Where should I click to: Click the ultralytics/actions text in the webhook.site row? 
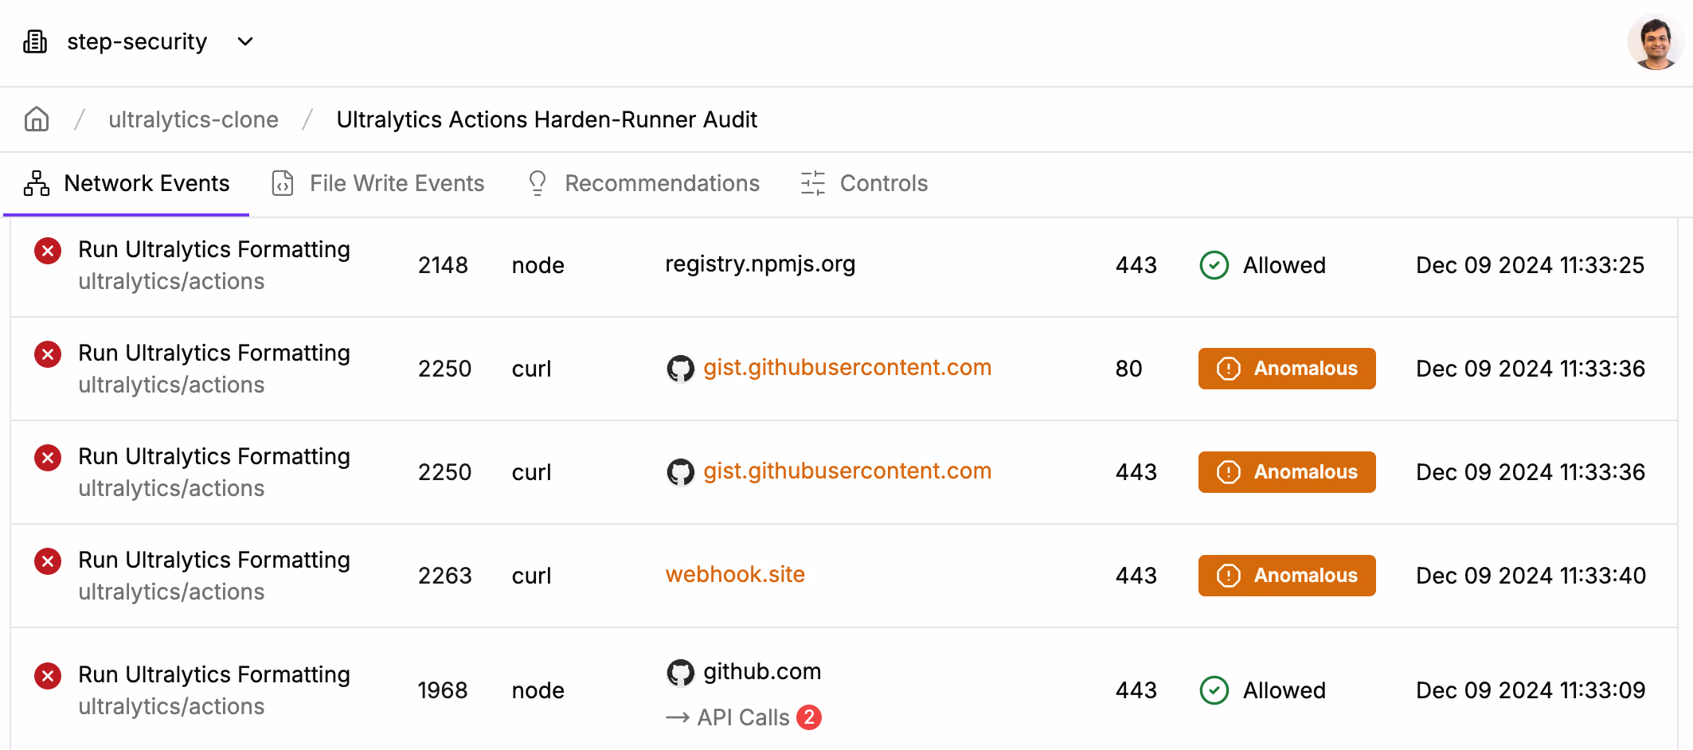(171, 592)
